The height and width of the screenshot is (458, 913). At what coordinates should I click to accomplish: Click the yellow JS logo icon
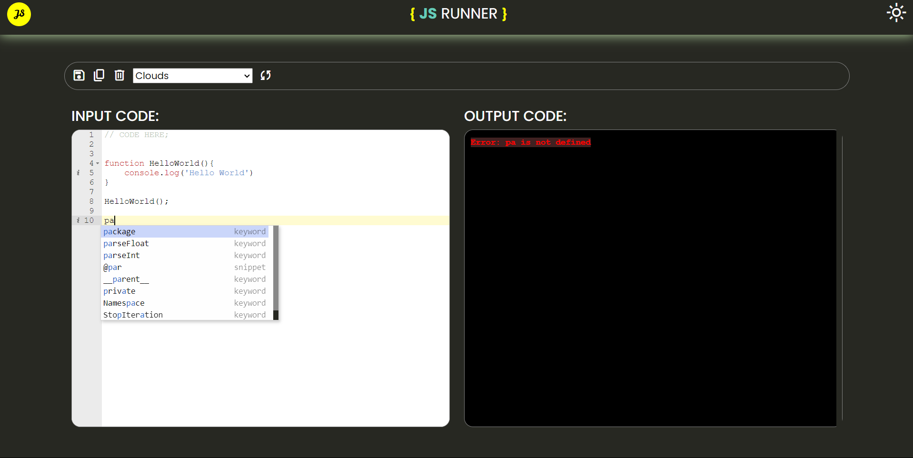click(x=19, y=14)
